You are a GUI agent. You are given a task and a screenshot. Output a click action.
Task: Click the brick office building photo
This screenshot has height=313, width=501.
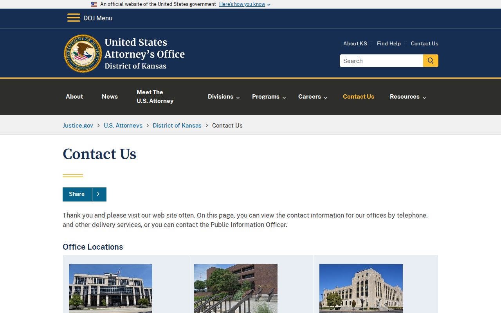click(x=236, y=288)
